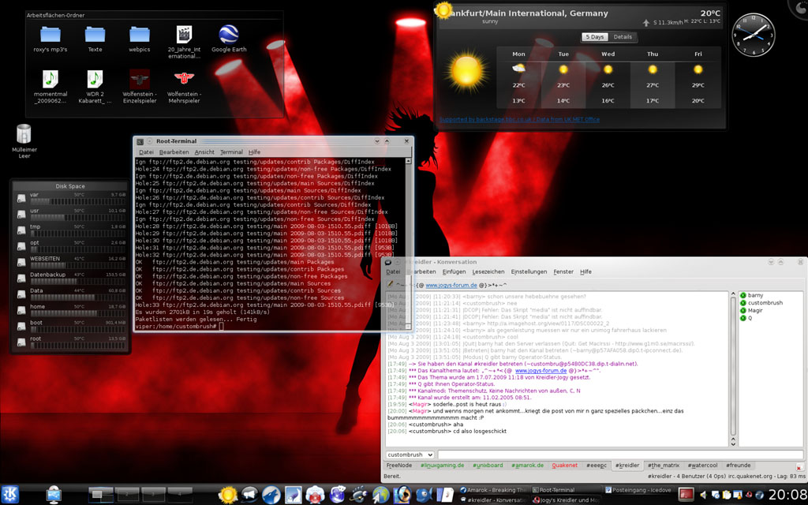Click the analog clock widget
Viewport: 808px width, 505px height.
click(754, 35)
